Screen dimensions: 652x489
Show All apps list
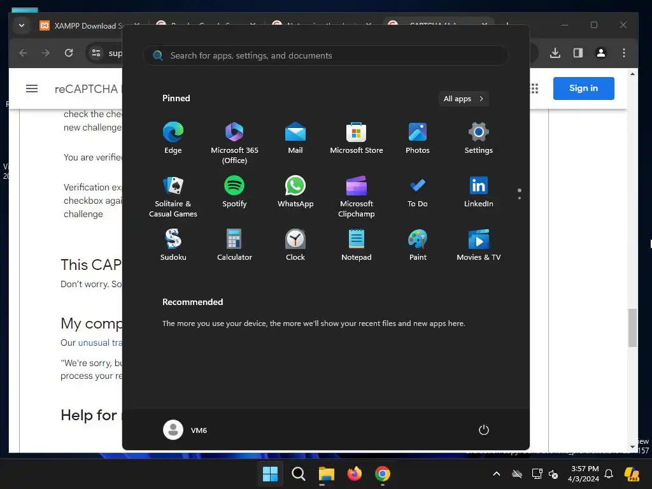pyautogui.click(x=464, y=99)
